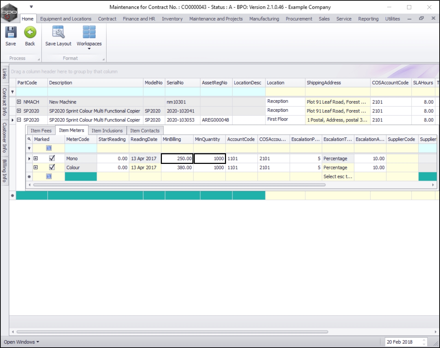Sort by the SLAHours column header

(x=423, y=83)
